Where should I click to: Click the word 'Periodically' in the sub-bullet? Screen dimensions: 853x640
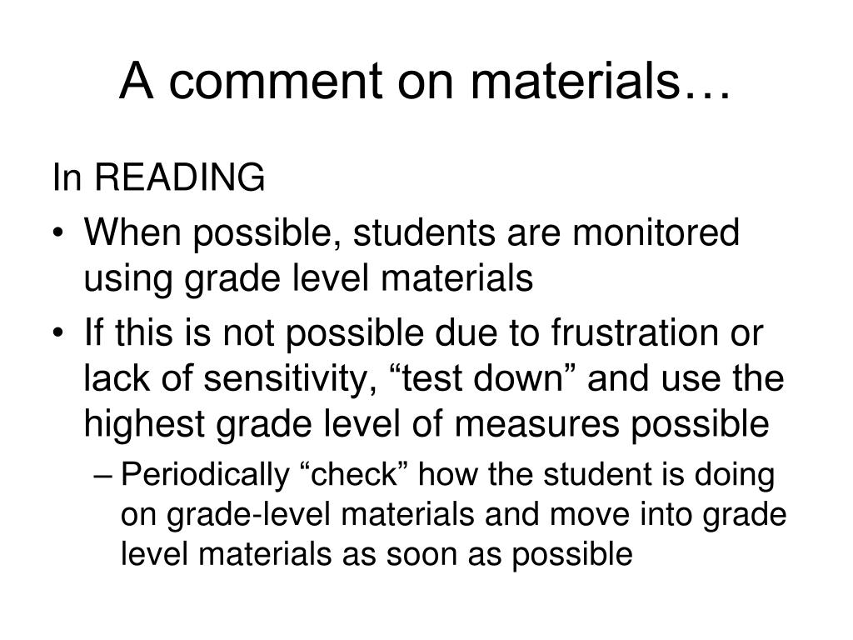point(205,474)
